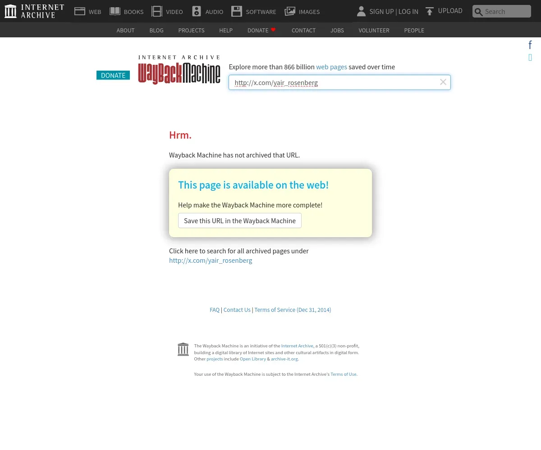The height and width of the screenshot is (450, 541).
Task: Open the Video filmstrip icon
Action: pos(157,11)
